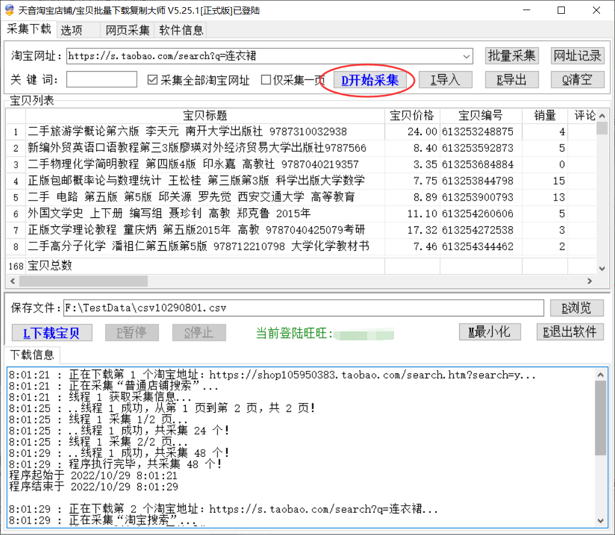Image resolution: width=615 pixels, height=535 pixels.
Task: Click the M最小化 button
Action: [490, 332]
